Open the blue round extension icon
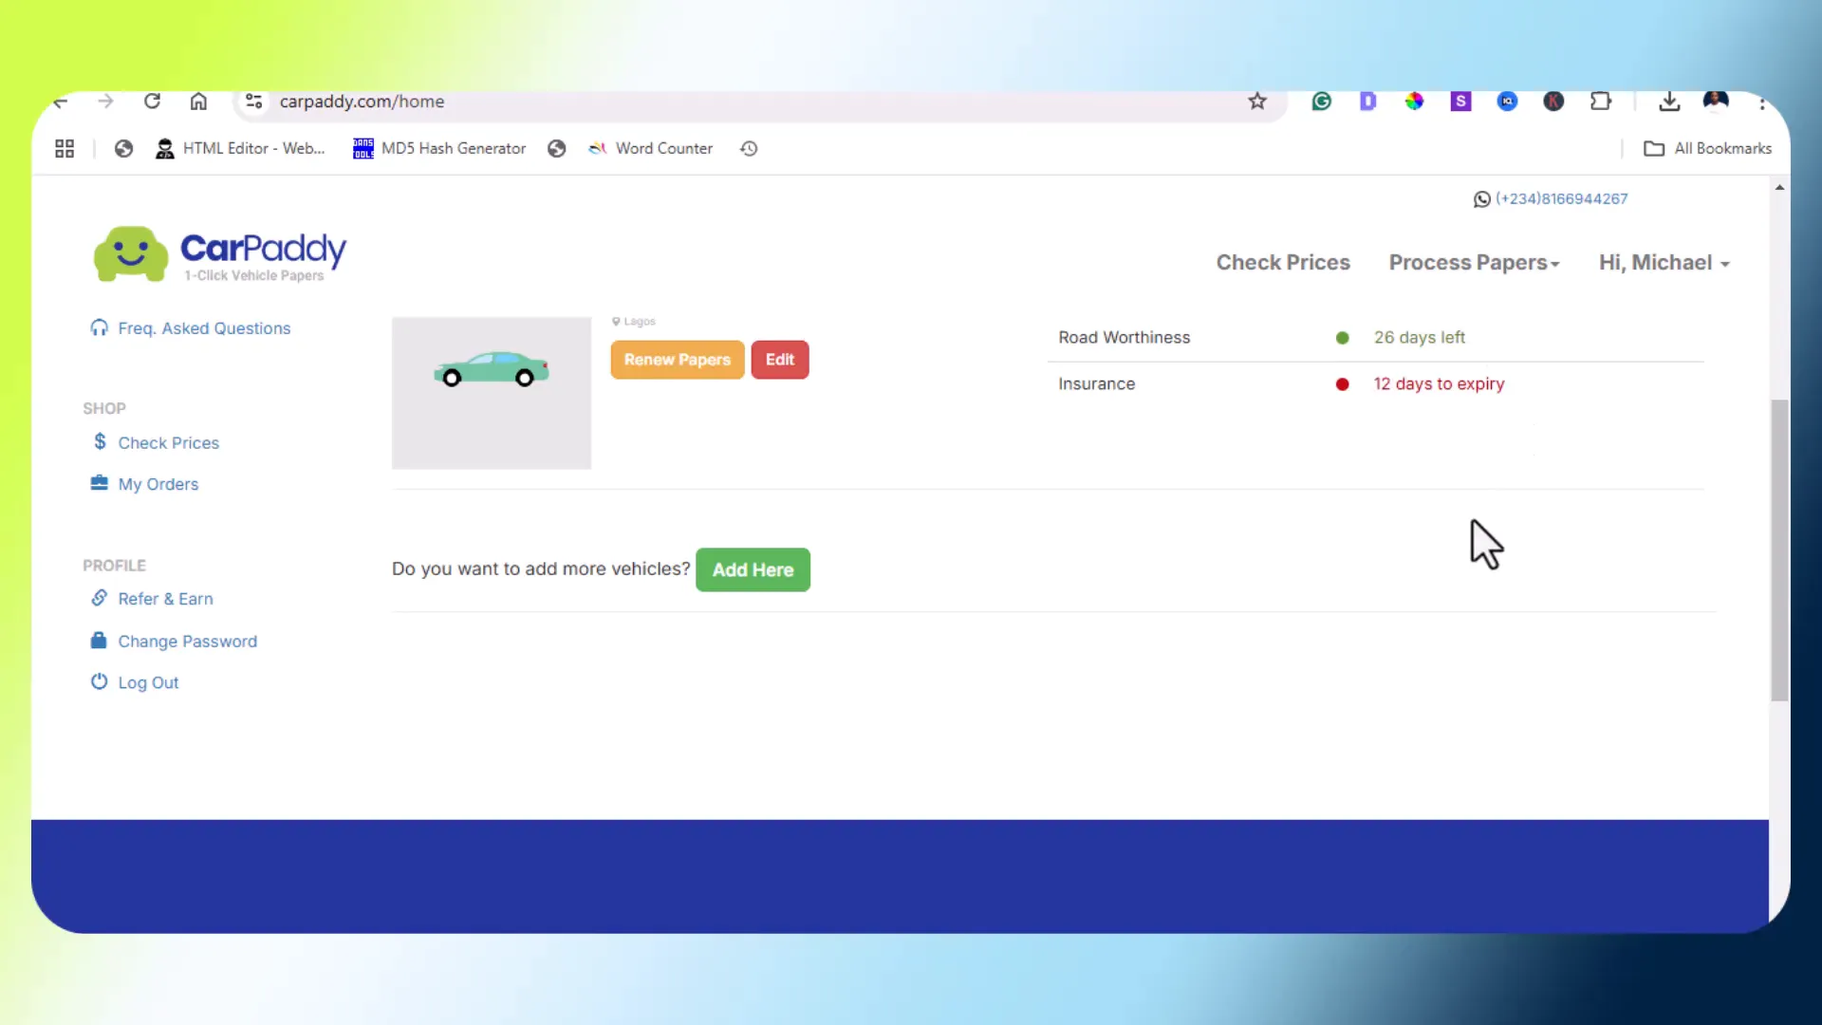The width and height of the screenshot is (1822, 1025). tap(1507, 102)
